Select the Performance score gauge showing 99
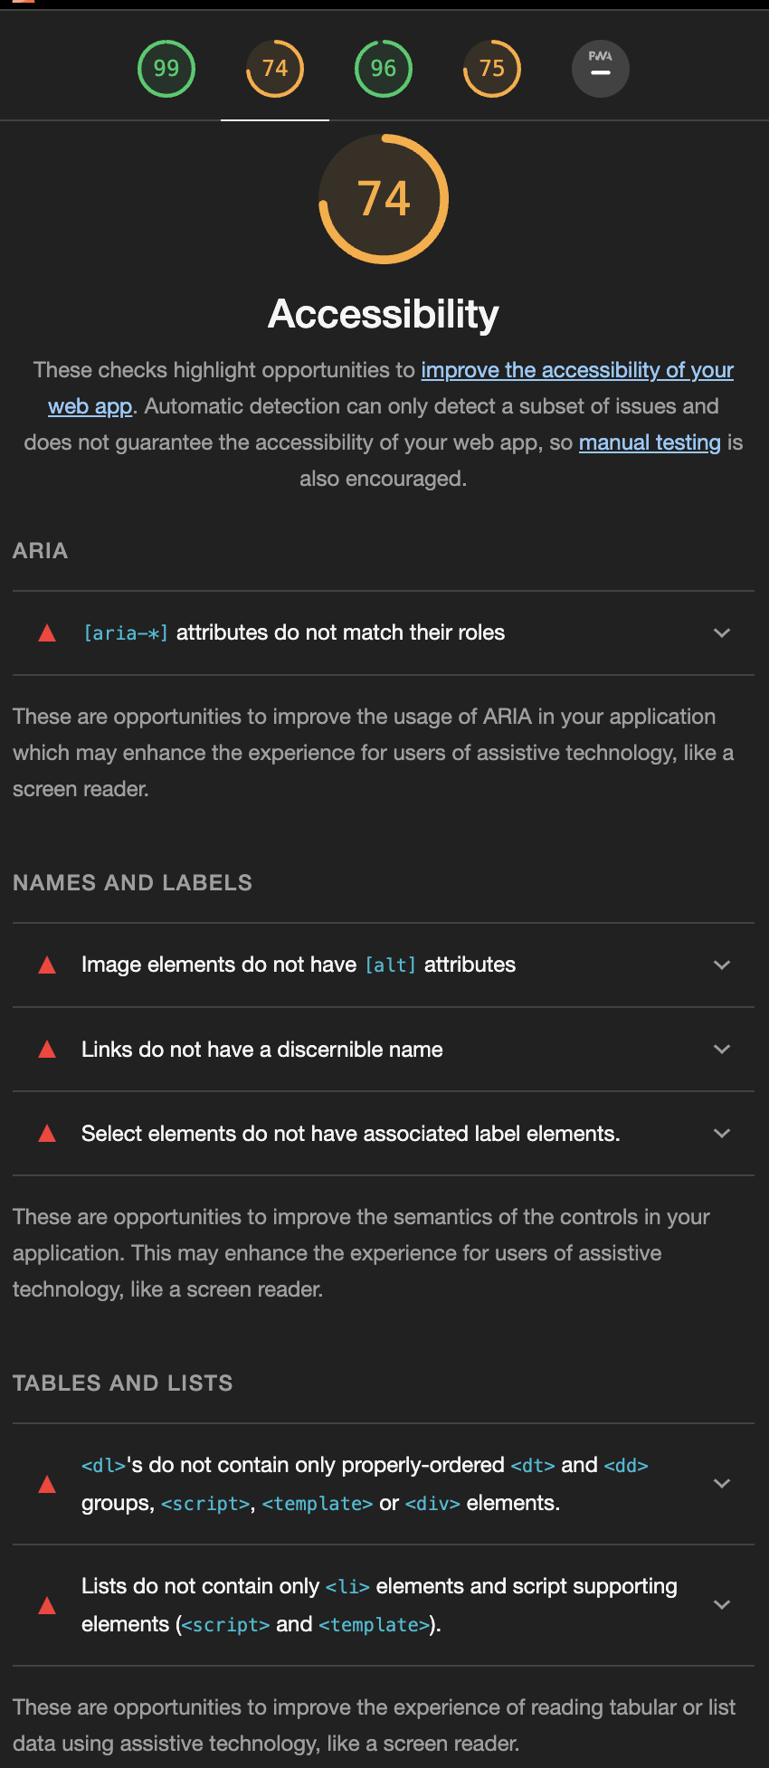The height and width of the screenshot is (1768, 769). 166,69
